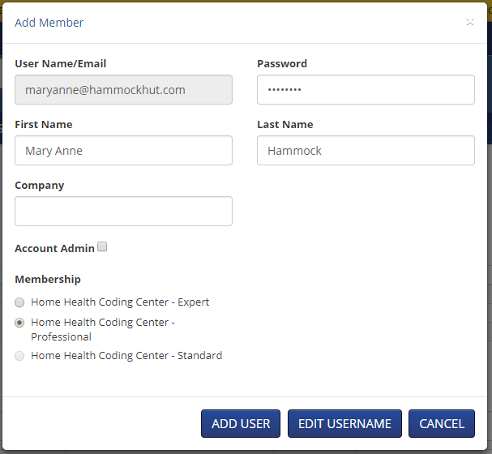Click the Membership heading label
This screenshot has height=454, width=492.
(48, 279)
